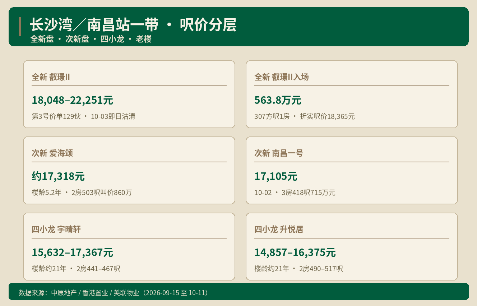The width and height of the screenshot is (477, 306).
Task: Click the note 第3号价单129伙 · 10-03即日沽清
Action: 83,116
